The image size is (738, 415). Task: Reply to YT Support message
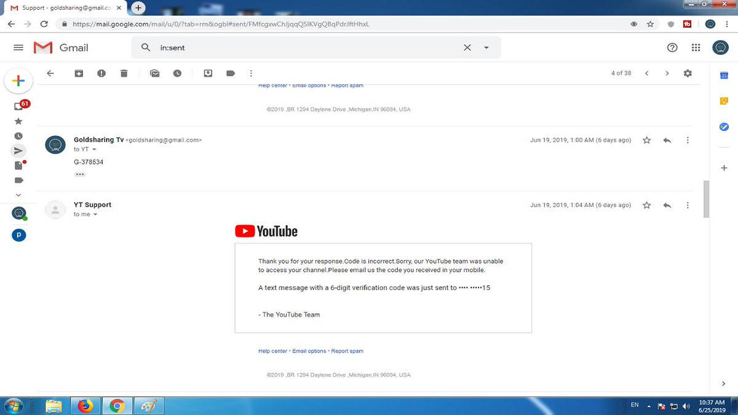point(667,205)
